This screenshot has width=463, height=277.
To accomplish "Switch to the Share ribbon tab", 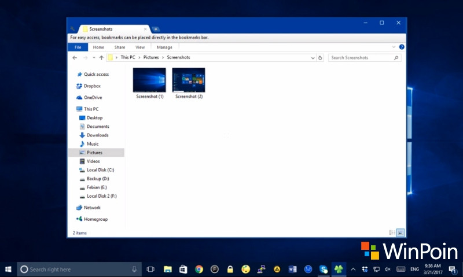I will [120, 47].
